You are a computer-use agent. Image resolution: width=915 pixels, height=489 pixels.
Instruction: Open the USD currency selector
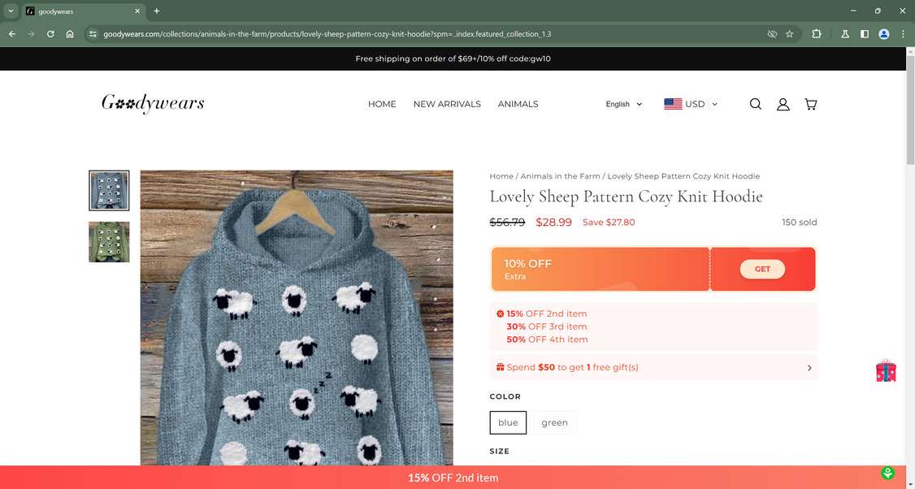(691, 104)
